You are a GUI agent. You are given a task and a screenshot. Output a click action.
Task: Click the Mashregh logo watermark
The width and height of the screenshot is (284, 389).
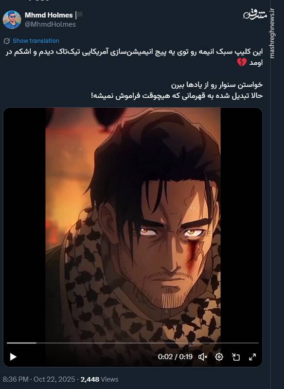pyautogui.click(x=255, y=15)
